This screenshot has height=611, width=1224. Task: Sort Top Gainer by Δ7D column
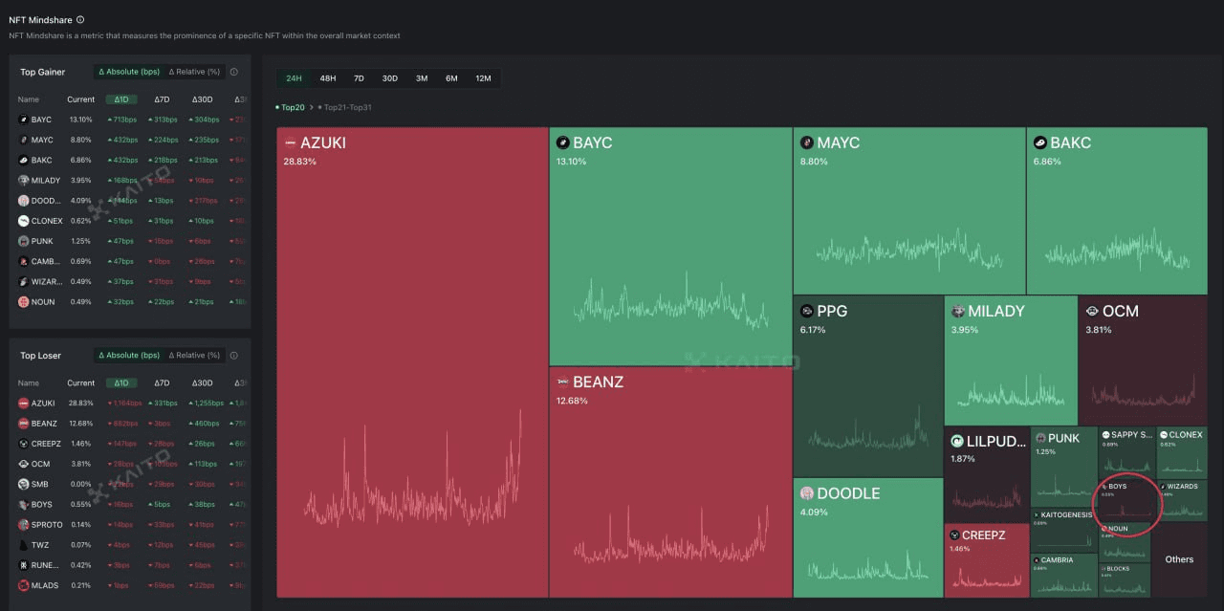point(162,99)
